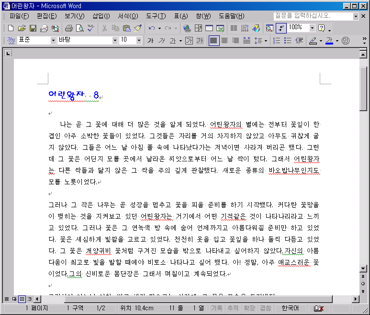Set justified paragraph alignment
Screen dimensions: 370x315
tap(213, 41)
